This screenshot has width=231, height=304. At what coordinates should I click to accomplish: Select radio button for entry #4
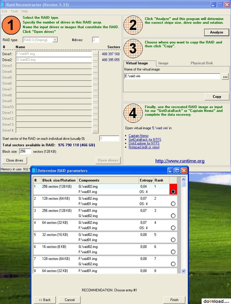173,228
